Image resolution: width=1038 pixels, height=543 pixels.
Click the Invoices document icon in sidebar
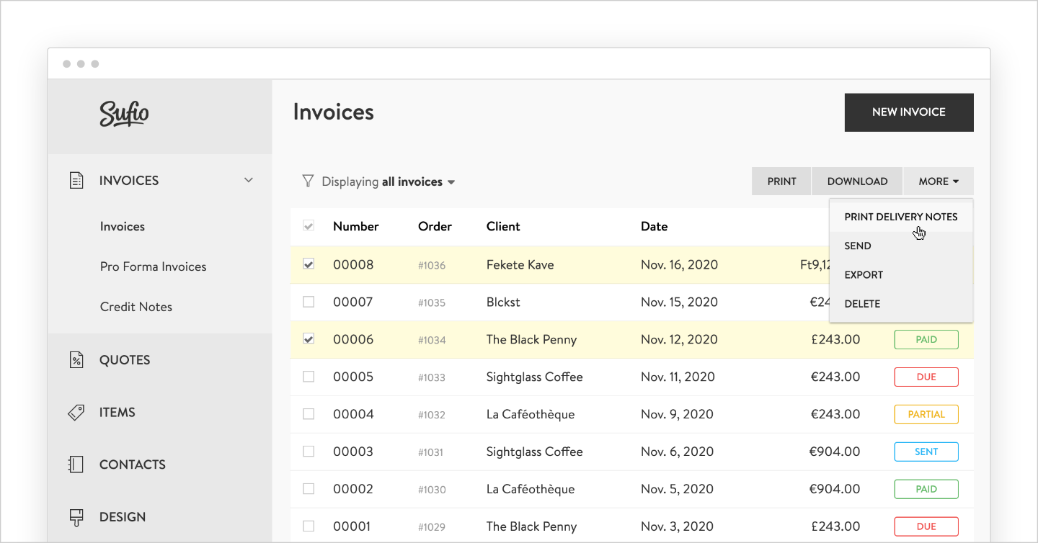76,181
